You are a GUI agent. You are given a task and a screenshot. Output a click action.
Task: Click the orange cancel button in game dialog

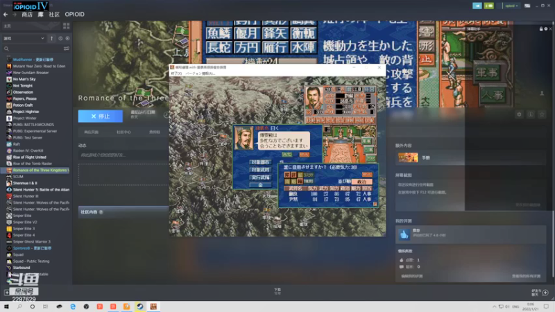click(x=304, y=155)
